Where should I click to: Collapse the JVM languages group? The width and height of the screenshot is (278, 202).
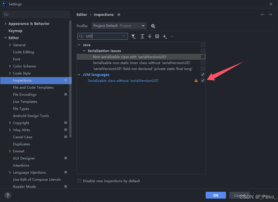[79, 75]
